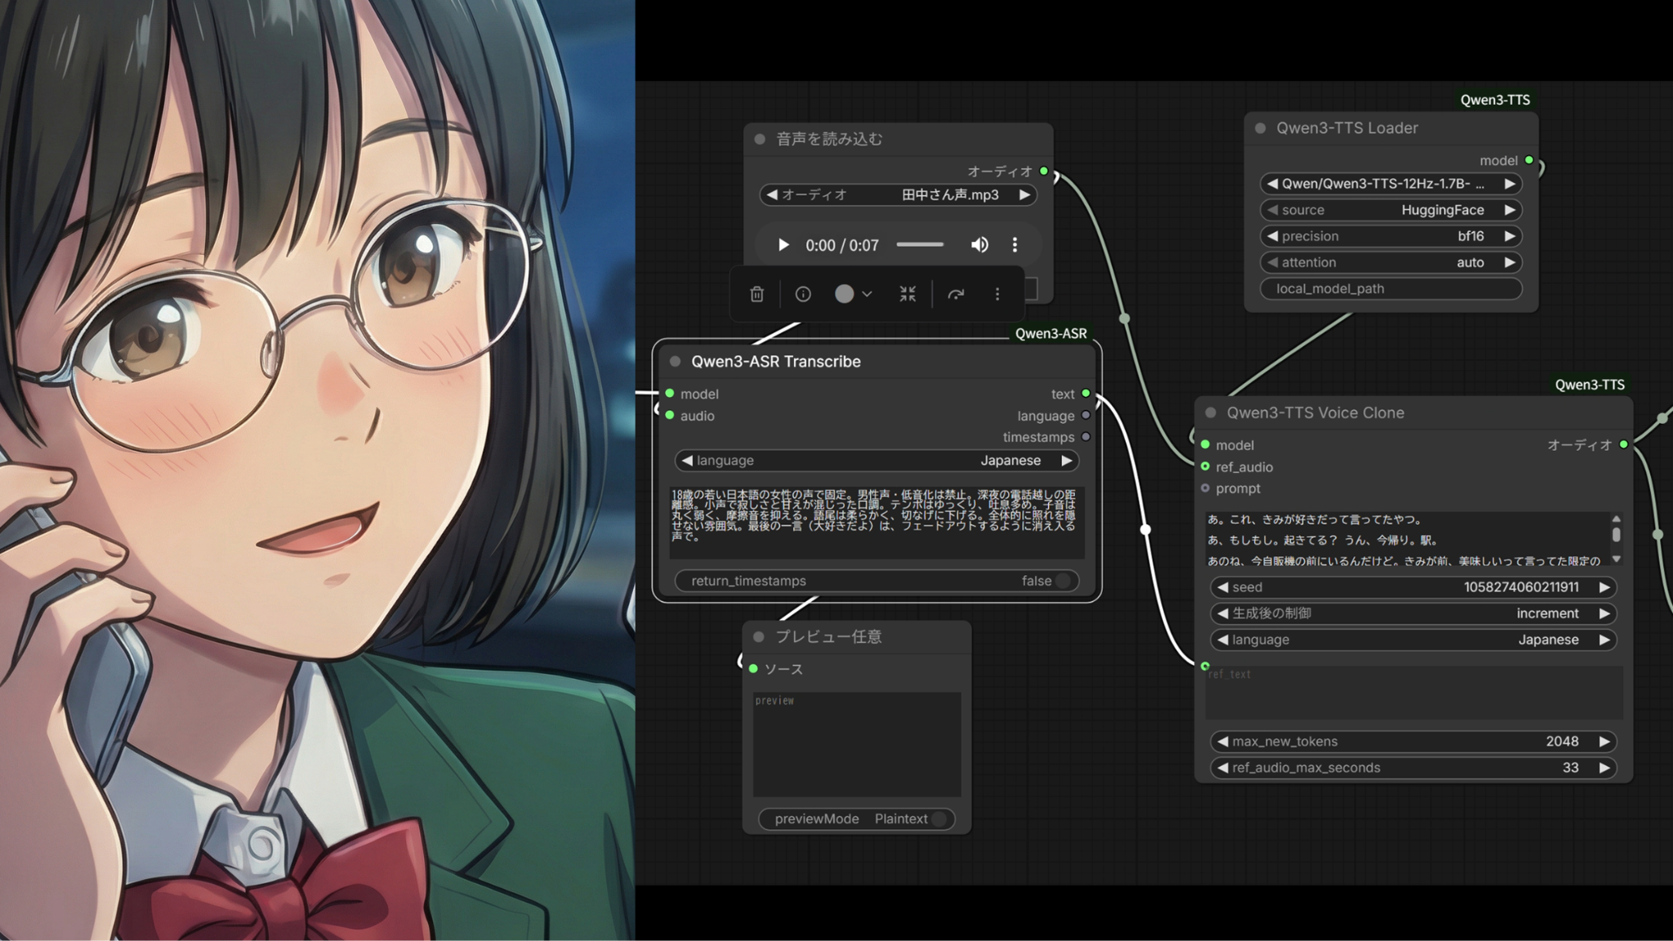Collapse Qwen3-TTS Loader node via title dot
The width and height of the screenshot is (1673, 941).
point(1260,128)
